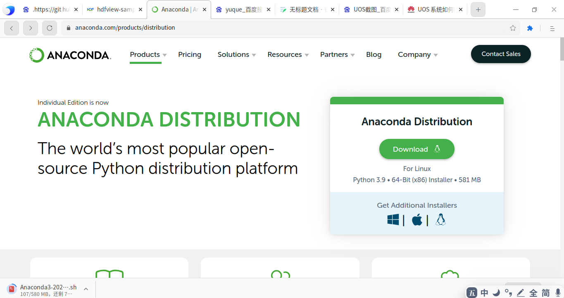Switch to the 无标题文档 tab
This screenshot has height=298, width=564.
[307, 9]
